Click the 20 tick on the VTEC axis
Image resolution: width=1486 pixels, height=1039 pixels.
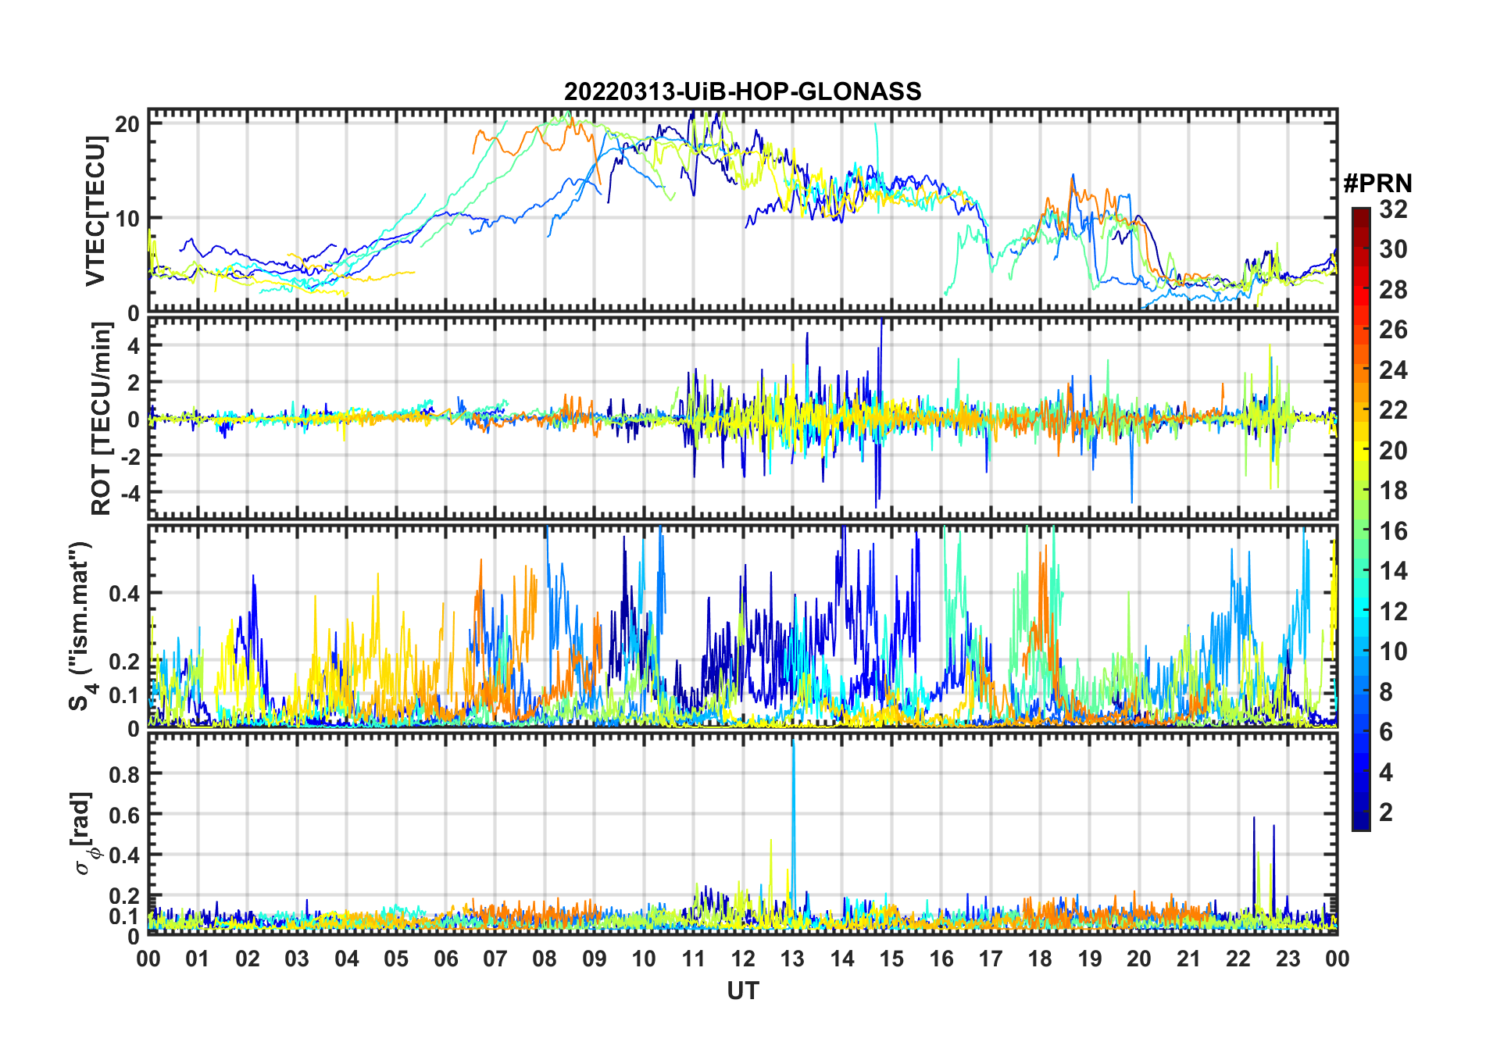[128, 124]
